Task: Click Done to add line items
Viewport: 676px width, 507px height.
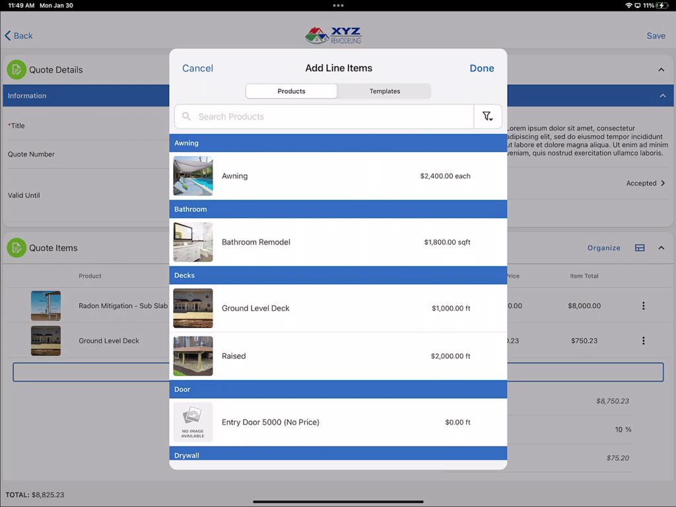Action: (x=482, y=68)
